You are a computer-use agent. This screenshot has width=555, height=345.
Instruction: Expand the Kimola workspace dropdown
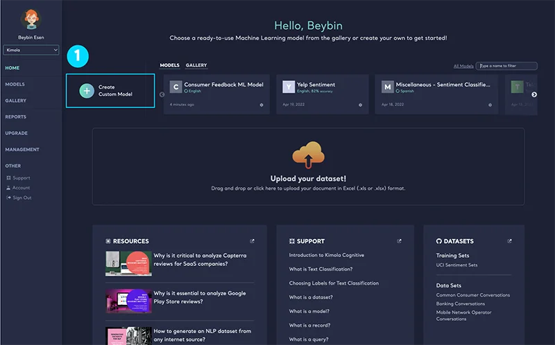(x=31, y=50)
